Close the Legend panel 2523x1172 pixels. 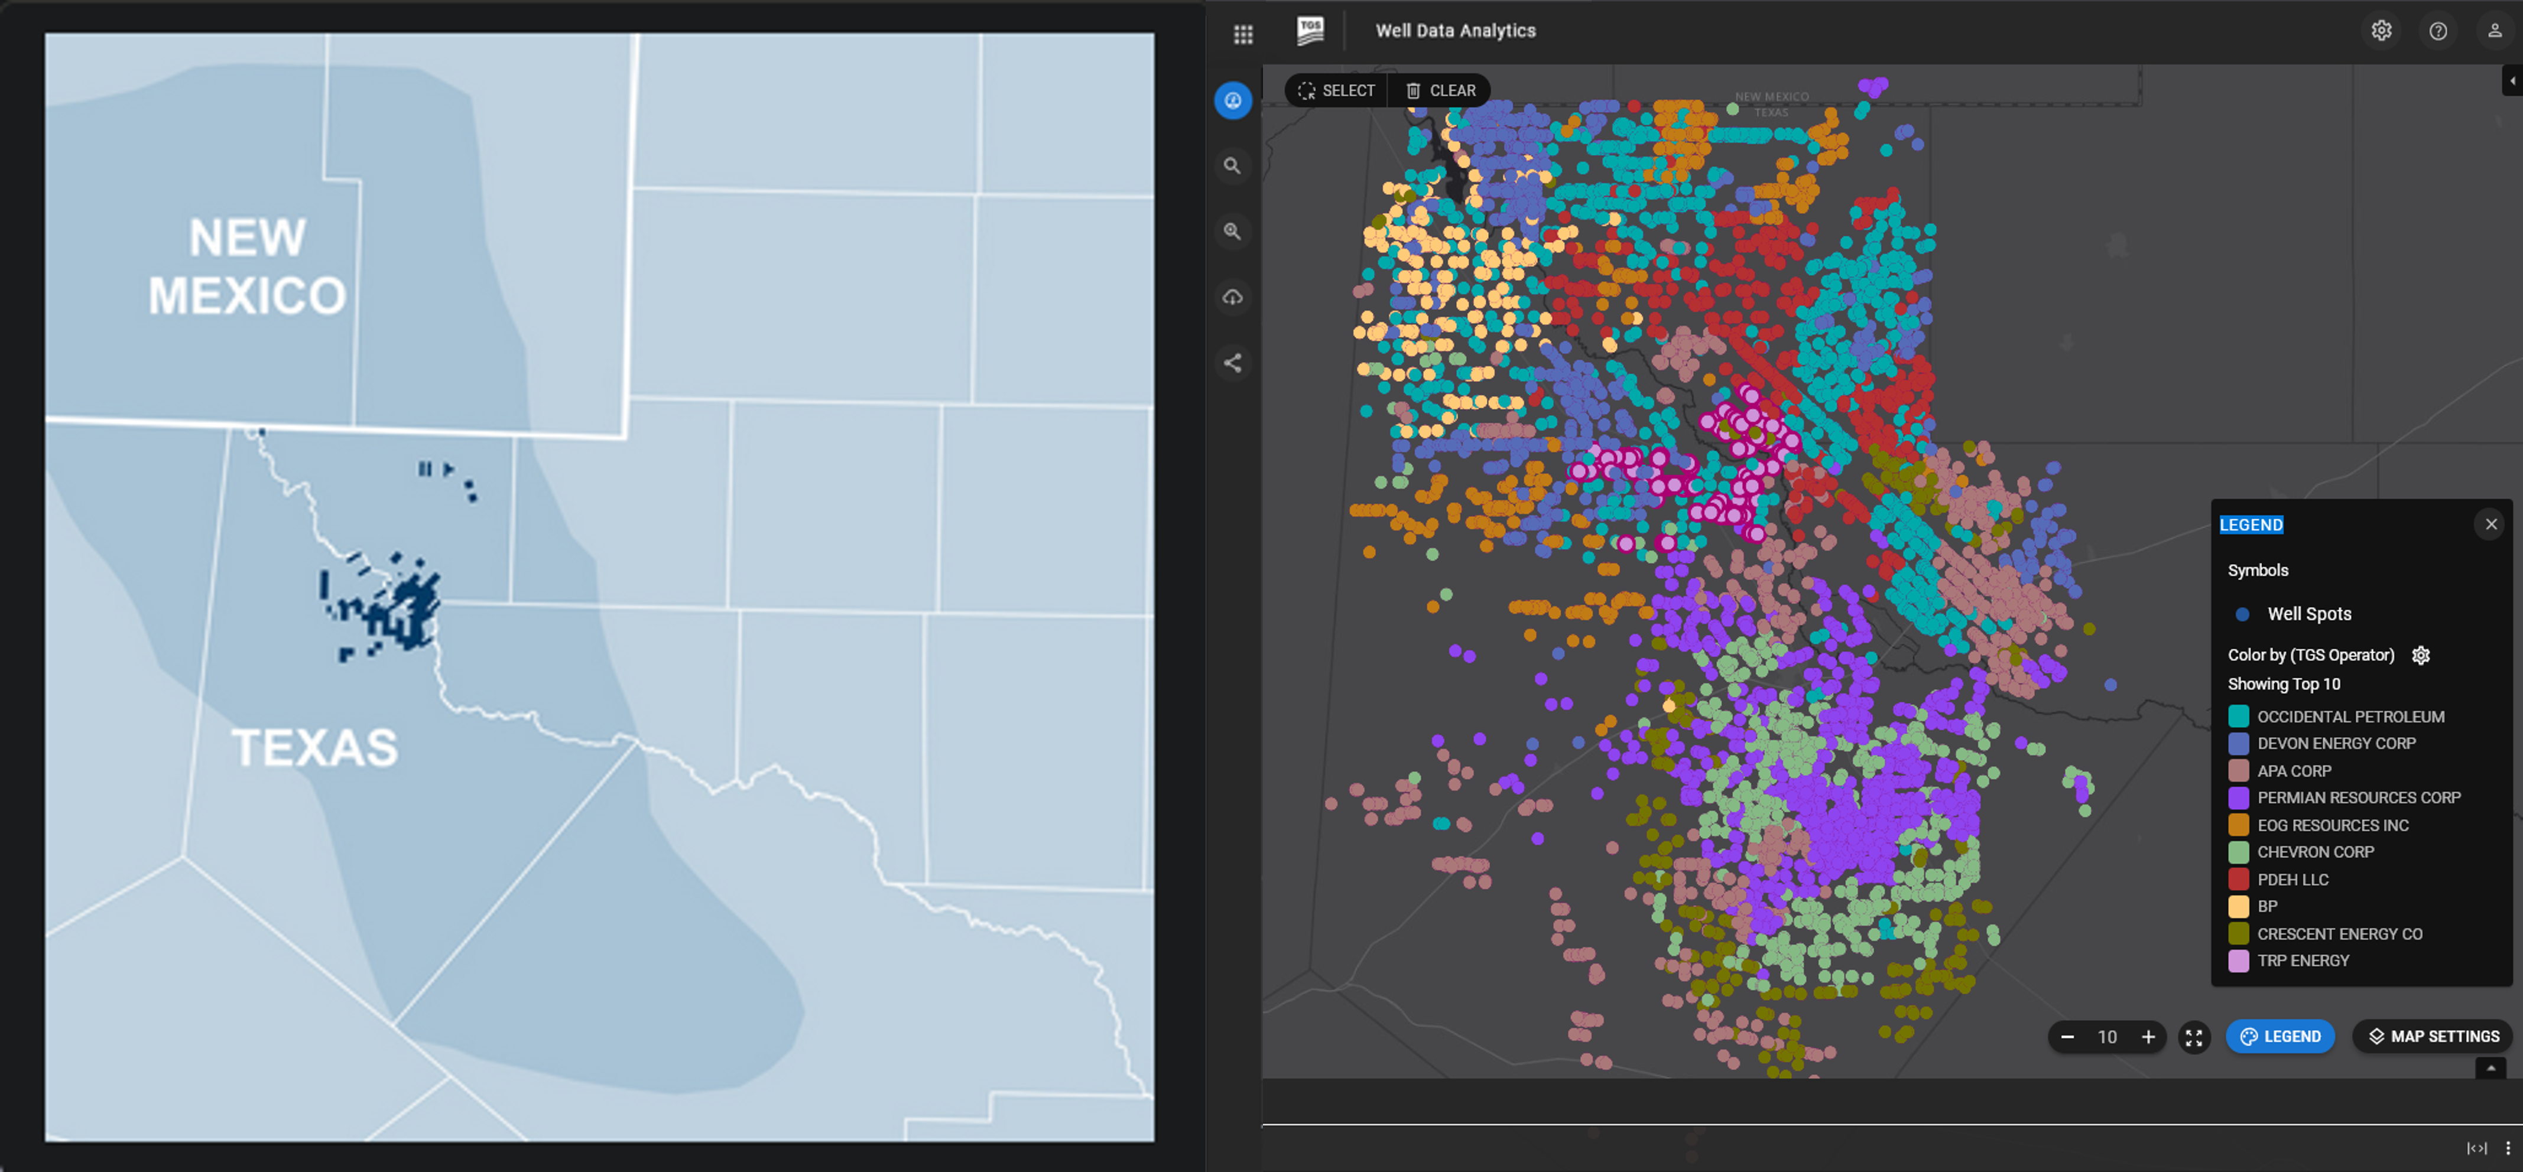tap(2490, 525)
